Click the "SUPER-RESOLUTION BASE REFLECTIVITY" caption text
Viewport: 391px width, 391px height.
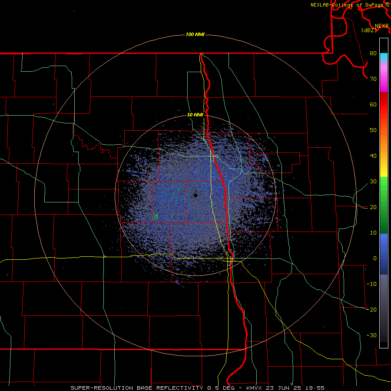[136, 388]
